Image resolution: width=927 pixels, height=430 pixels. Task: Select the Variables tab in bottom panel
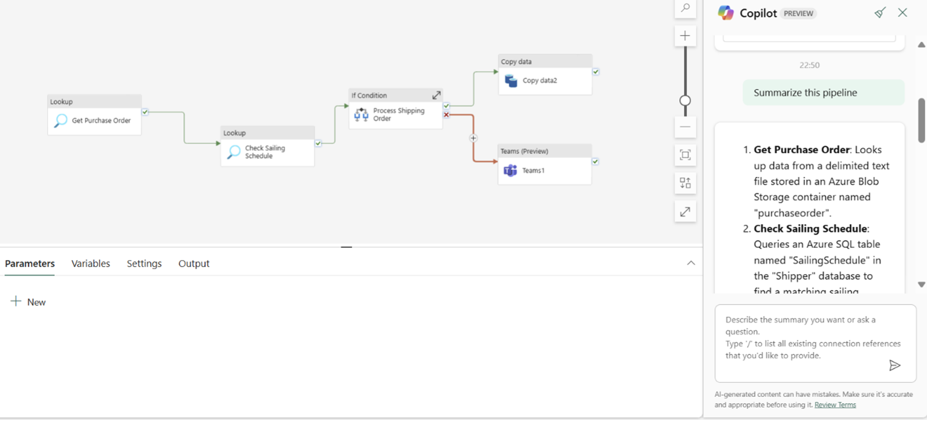[90, 263]
